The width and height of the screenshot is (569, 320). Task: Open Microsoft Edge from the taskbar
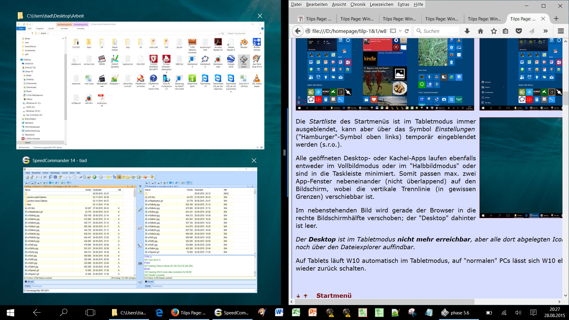[x=159, y=313]
